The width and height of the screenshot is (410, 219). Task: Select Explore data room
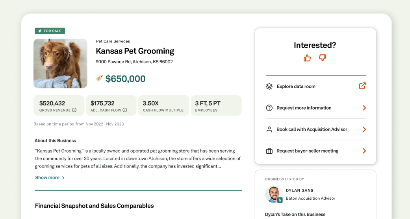[x=296, y=86]
